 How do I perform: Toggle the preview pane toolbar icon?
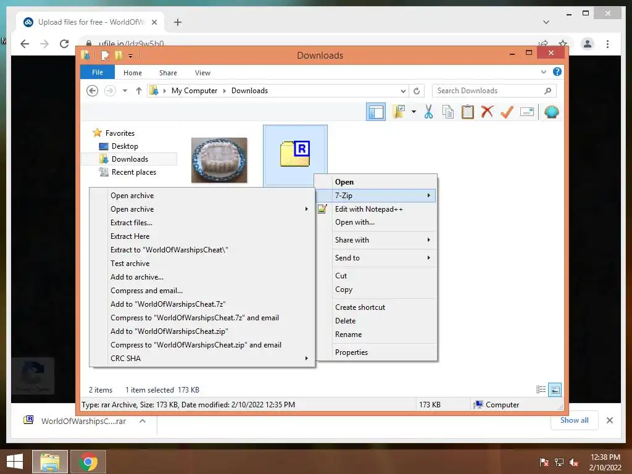point(376,112)
